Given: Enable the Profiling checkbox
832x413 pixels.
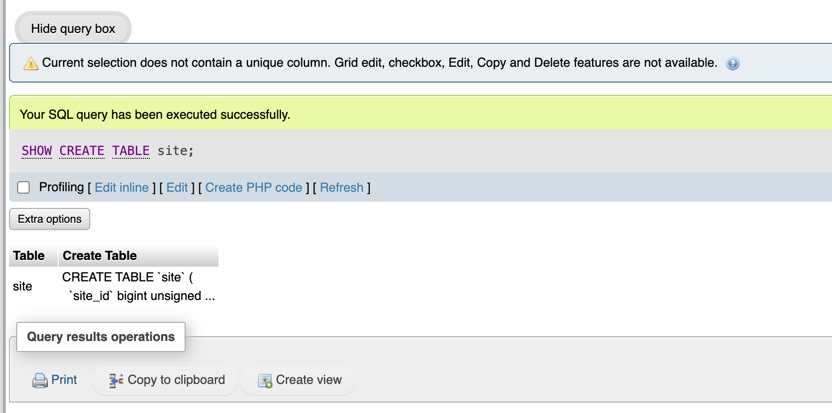Looking at the screenshot, I should (x=23, y=187).
